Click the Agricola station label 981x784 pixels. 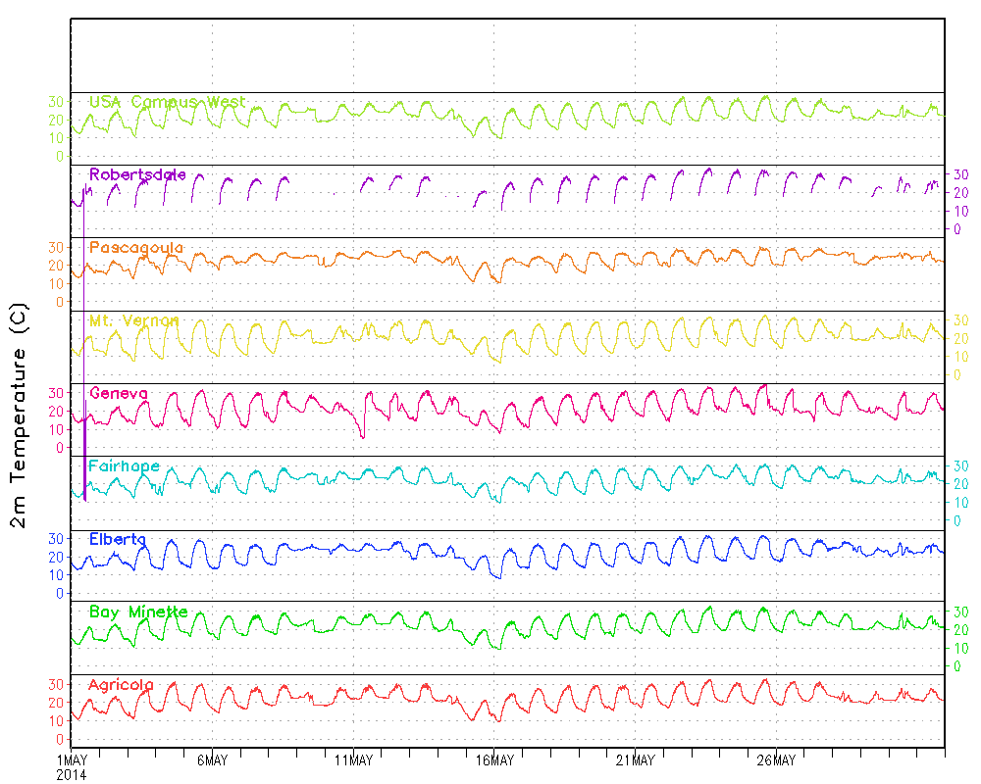(121, 684)
